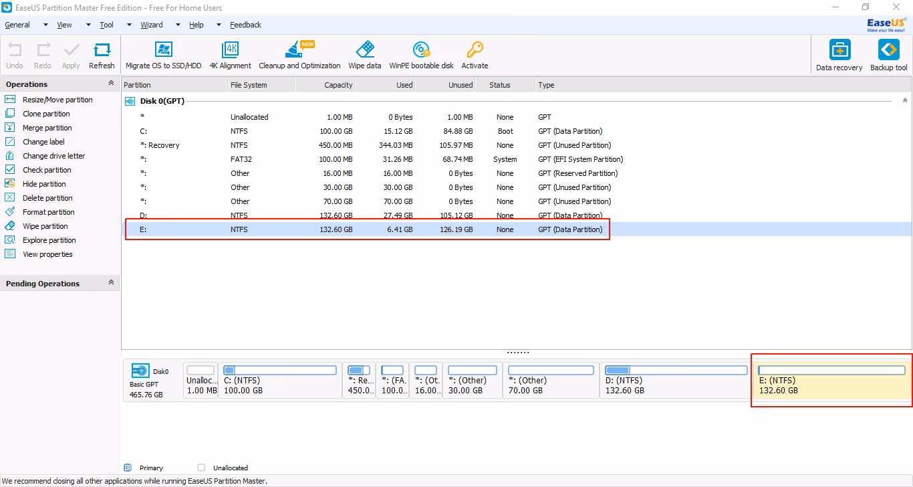The width and height of the screenshot is (913, 487).
Task: Sort by the Status column header
Action: coord(505,85)
